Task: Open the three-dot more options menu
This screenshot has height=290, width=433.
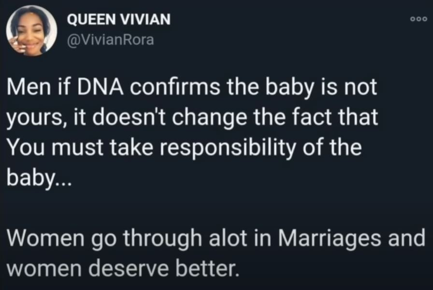Action: [x=418, y=20]
